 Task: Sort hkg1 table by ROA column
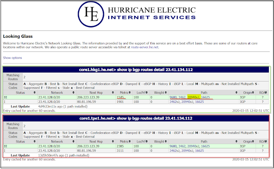pyautogui.click(x=262, y=93)
